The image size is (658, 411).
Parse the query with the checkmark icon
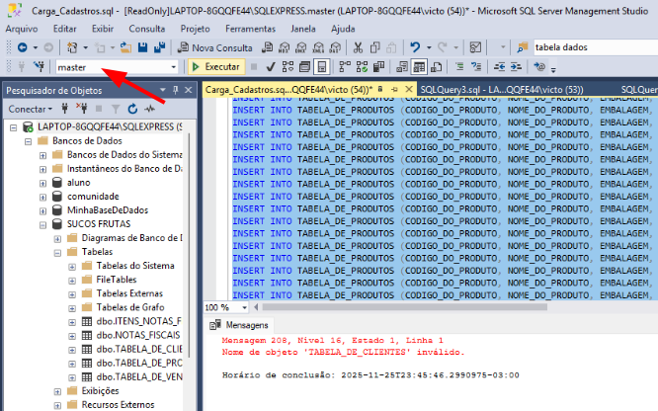click(x=271, y=67)
